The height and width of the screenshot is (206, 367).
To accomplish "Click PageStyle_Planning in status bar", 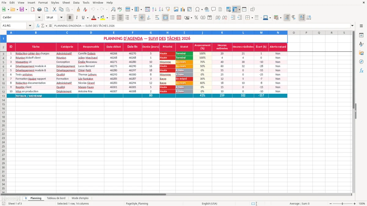I will (x=137, y=204).
